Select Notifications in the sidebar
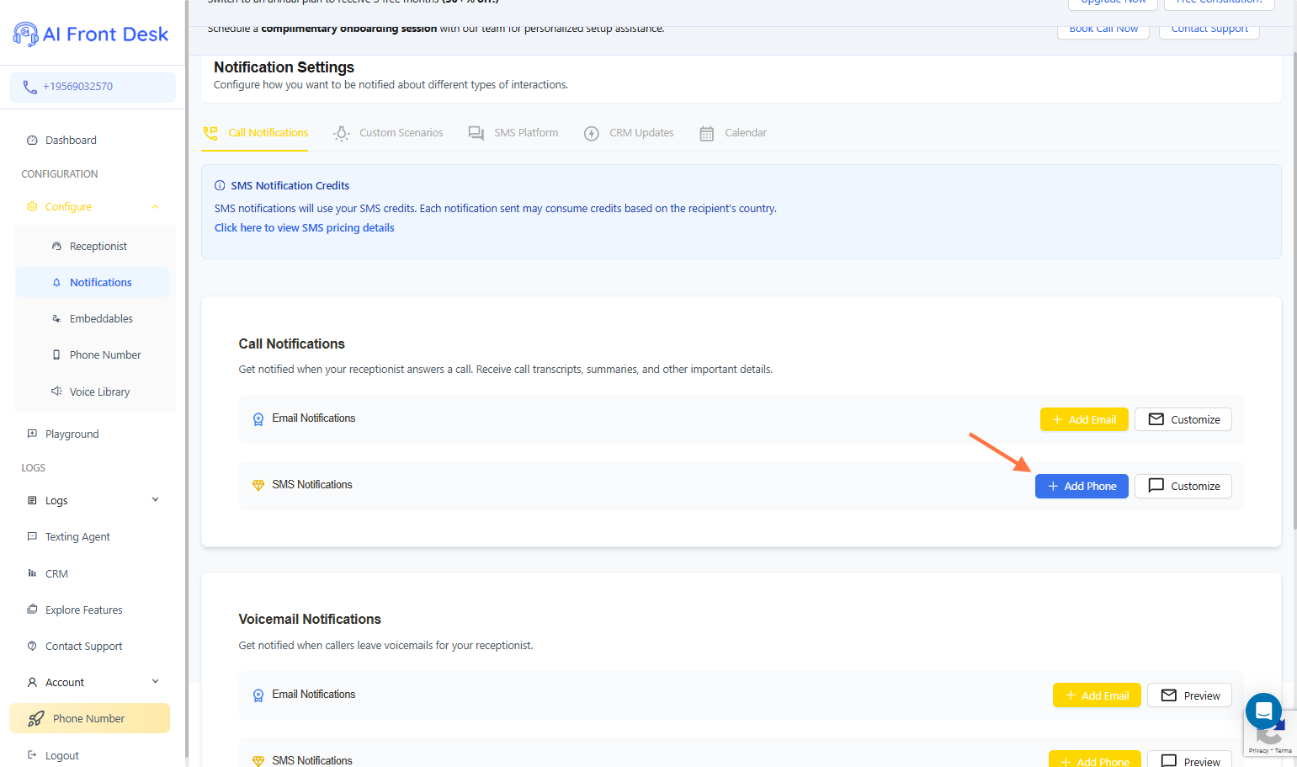The height and width of the screenshot is (767, 1297). [x=93, y=282]
